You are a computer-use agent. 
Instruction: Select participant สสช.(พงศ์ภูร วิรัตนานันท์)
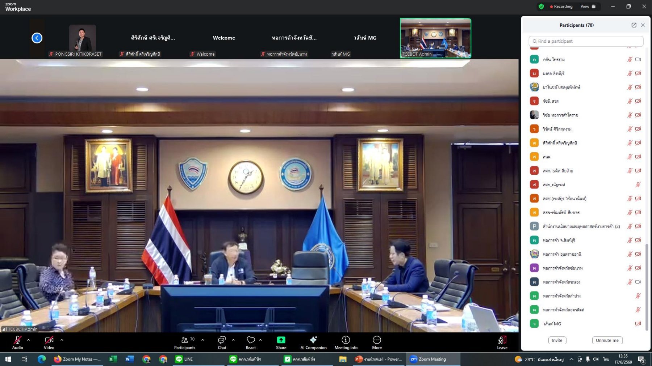click(586, 199)
